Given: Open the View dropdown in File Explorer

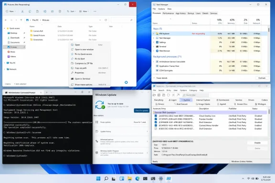Looking at the screenshot, I should click(x=84, y=11).
